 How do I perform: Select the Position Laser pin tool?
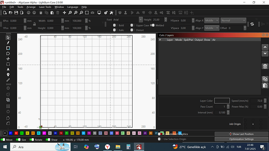8,75
